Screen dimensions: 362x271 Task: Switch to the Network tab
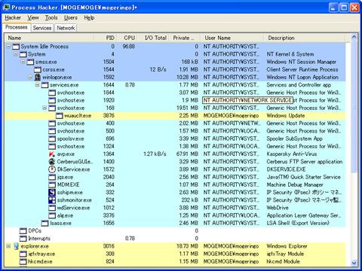point(66,28)
